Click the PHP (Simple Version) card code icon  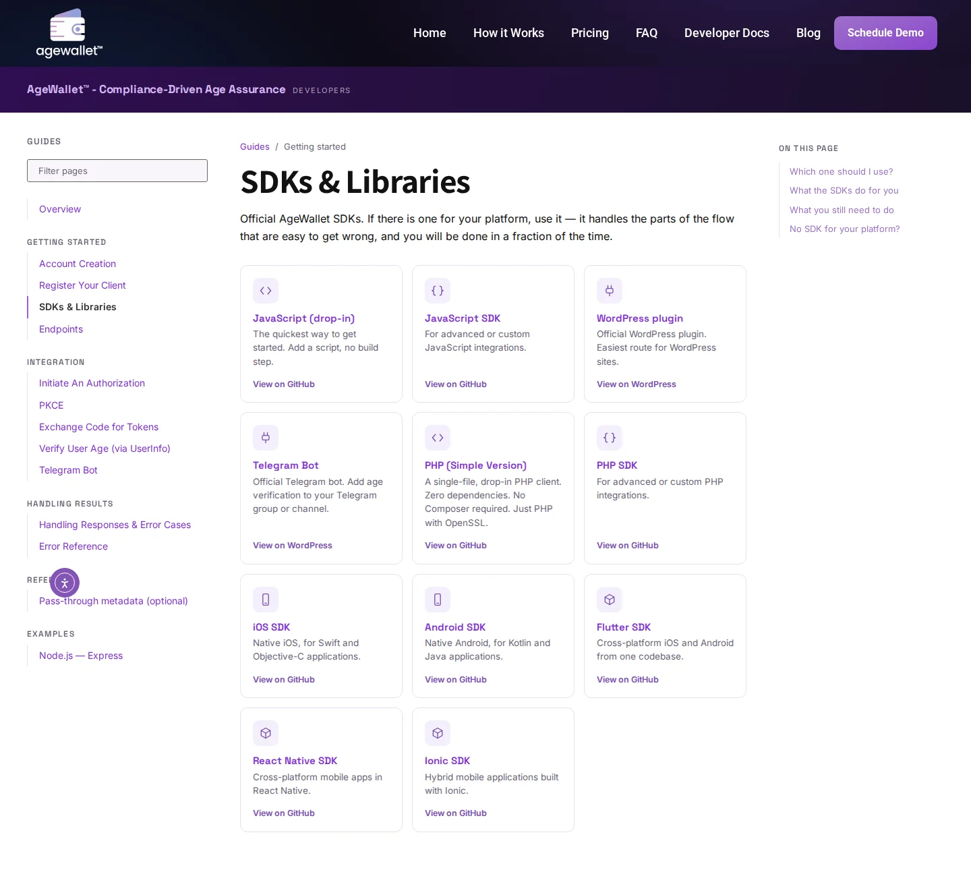click(x=438, y=438)
